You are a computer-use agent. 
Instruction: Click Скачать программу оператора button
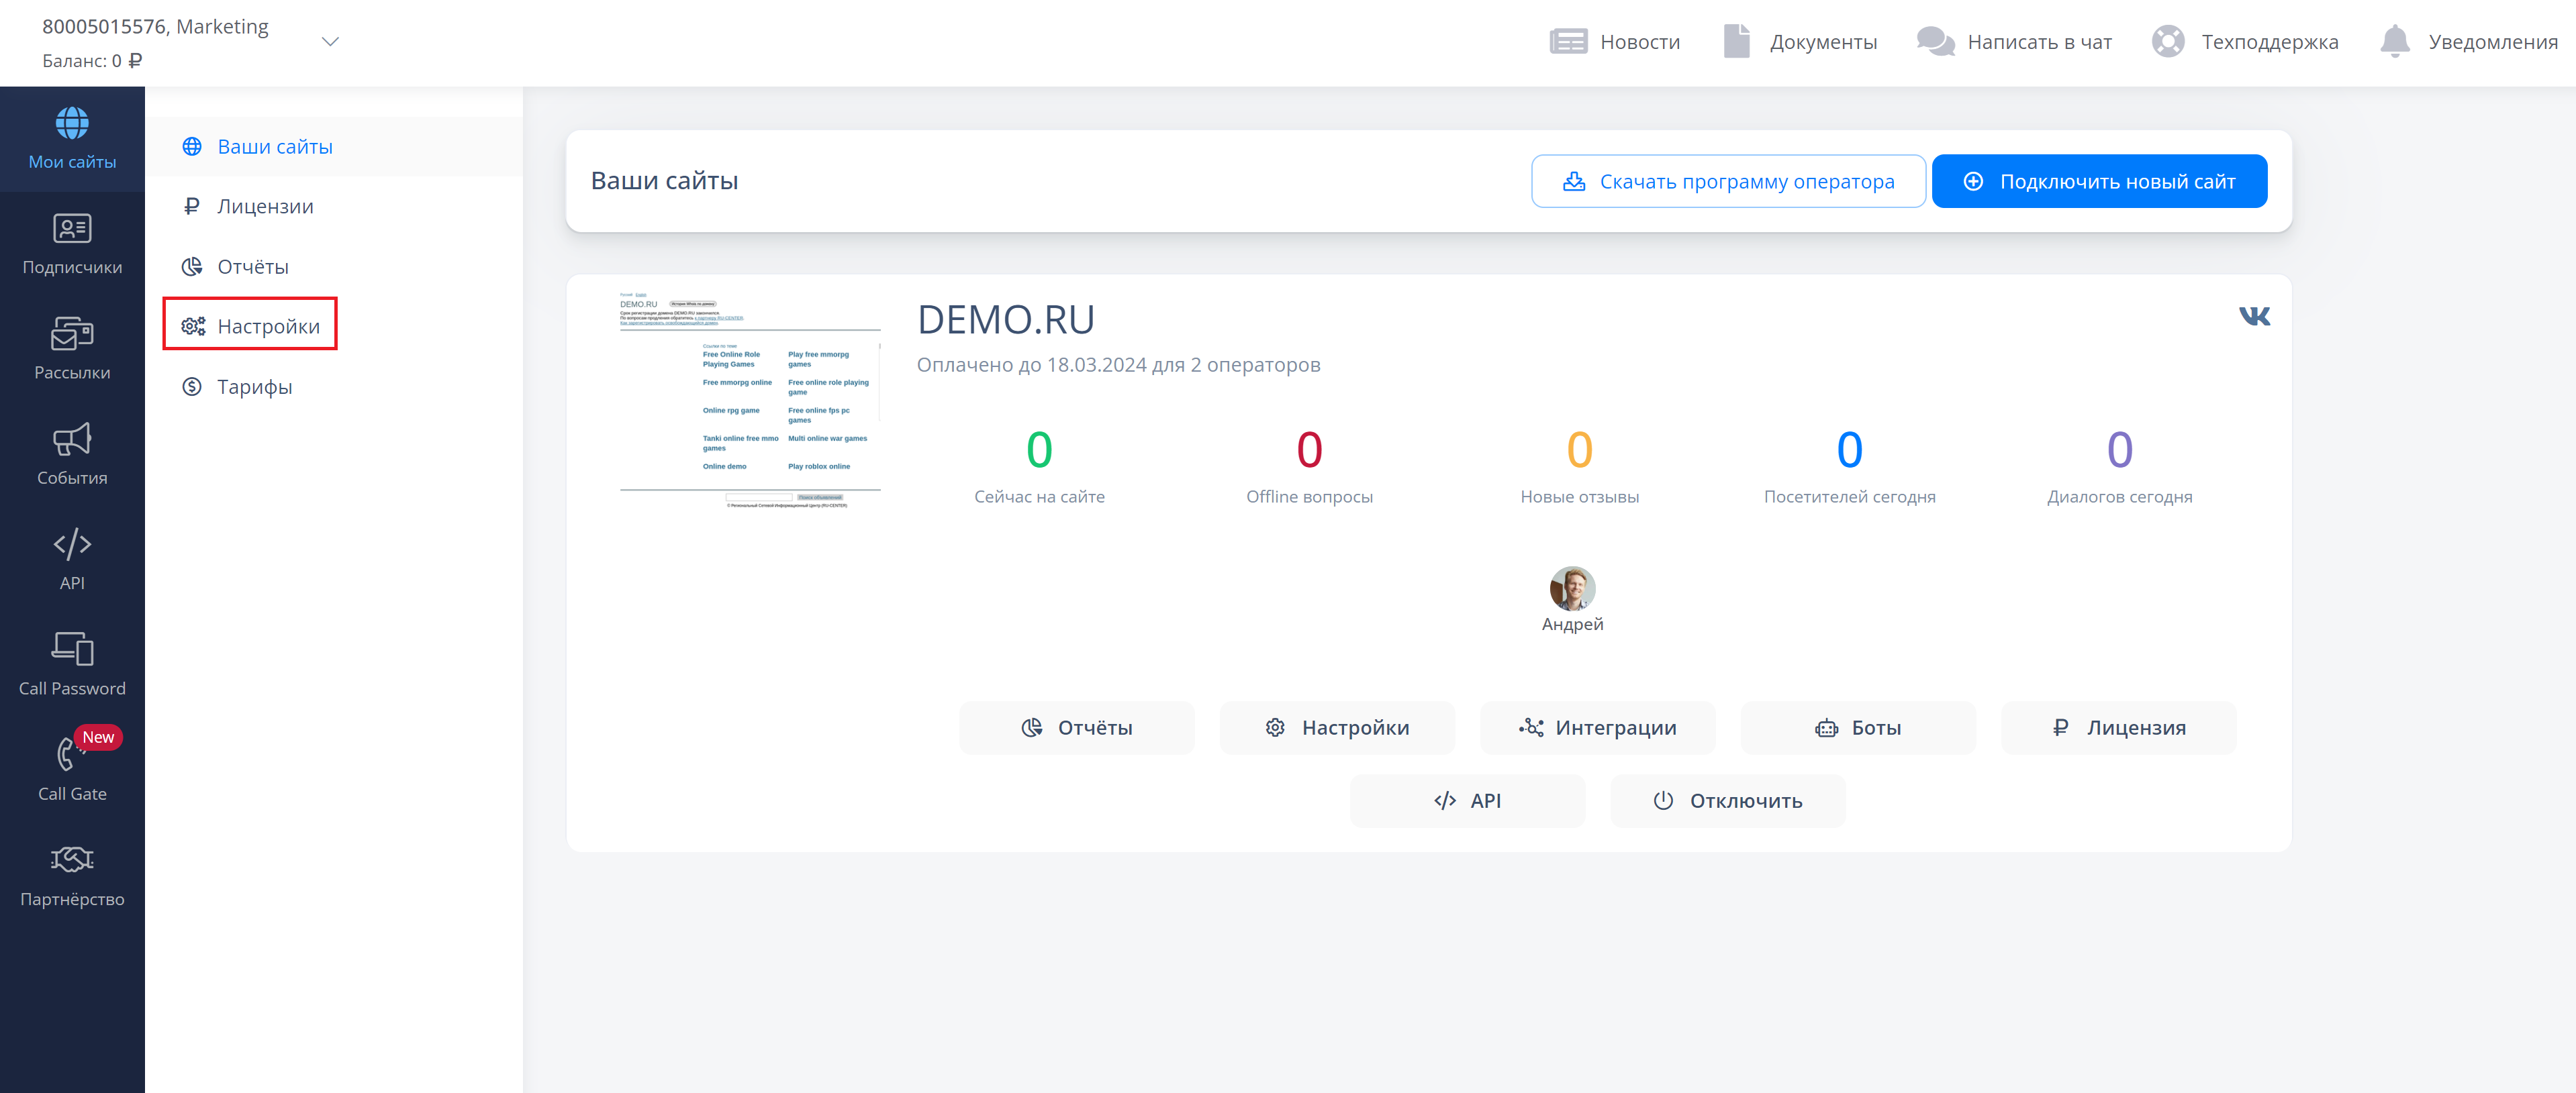[x=1727, y=182]
